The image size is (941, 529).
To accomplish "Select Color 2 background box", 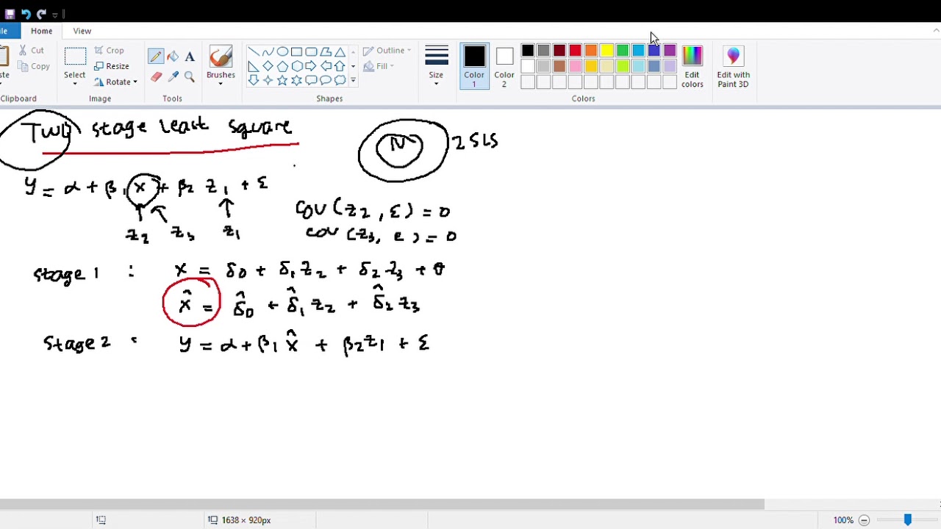I will [504, 67].
